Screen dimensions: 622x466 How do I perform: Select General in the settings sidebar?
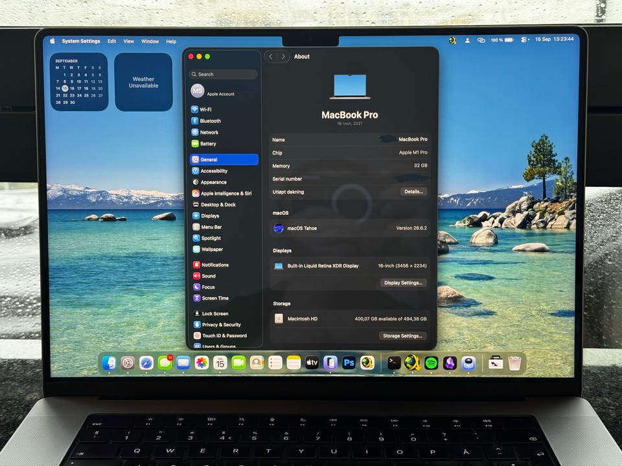[224, 159]
